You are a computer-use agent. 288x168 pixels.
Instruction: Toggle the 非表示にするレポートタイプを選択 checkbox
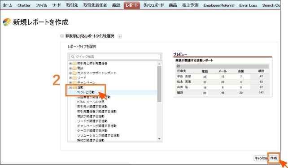62,36
